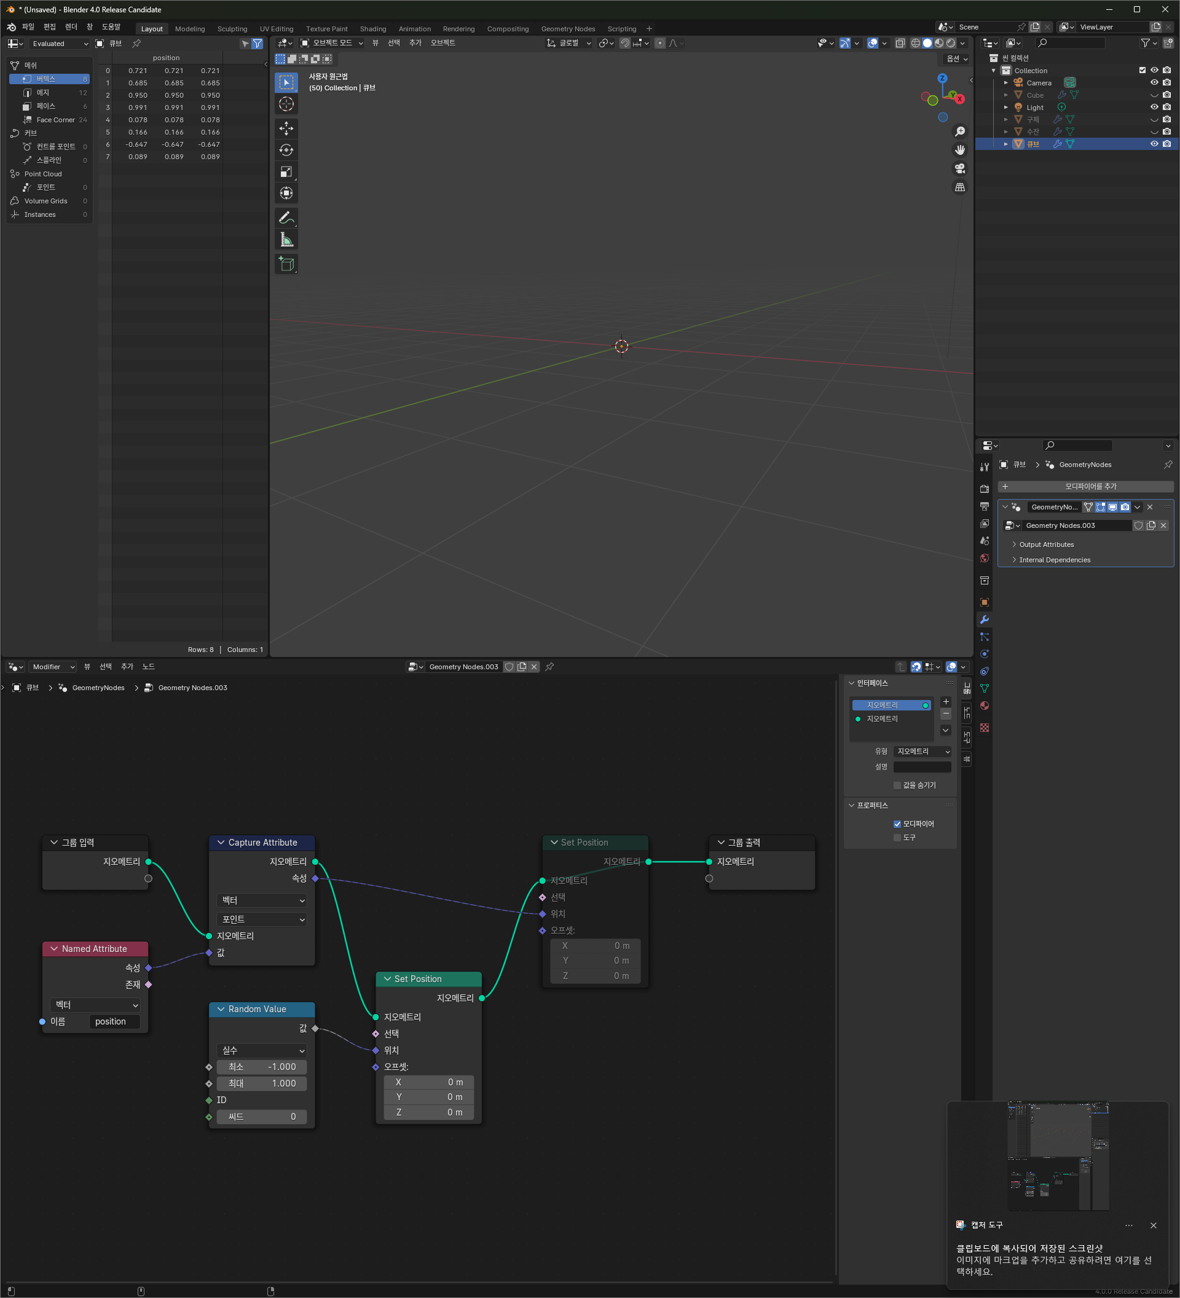Expand the Output Attributes panel
1180x1298 pixels.
tap(1046, 545)
